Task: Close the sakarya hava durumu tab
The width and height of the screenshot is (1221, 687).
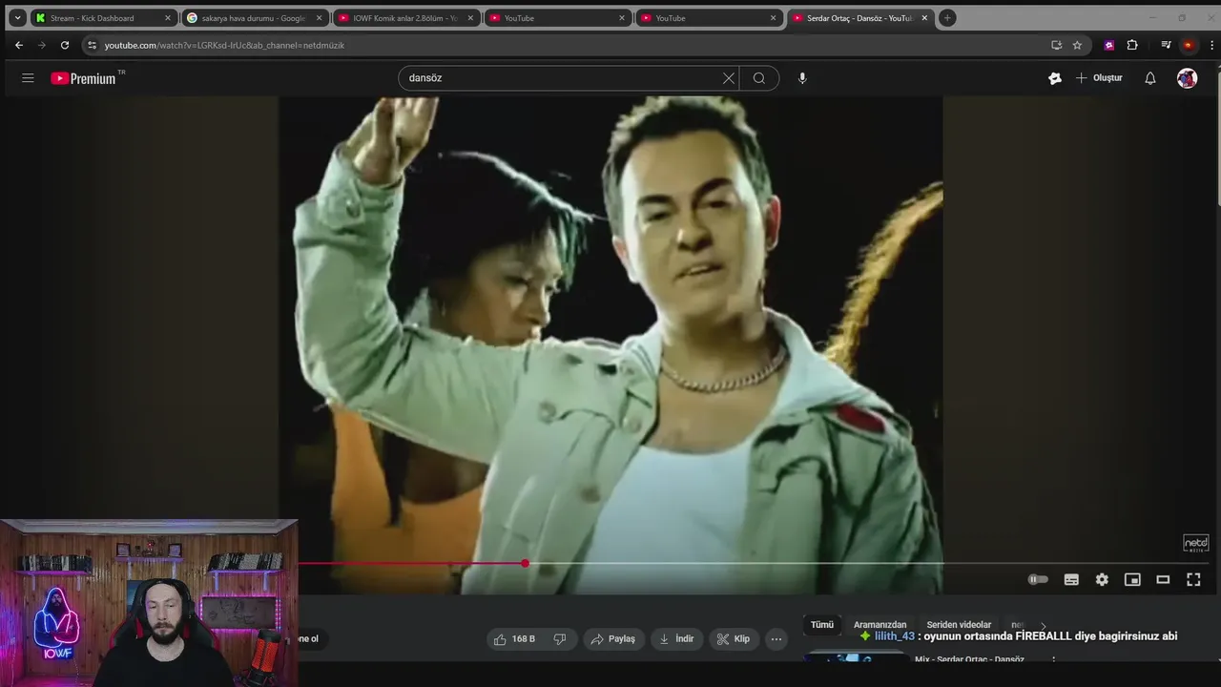Action: pos(319,18)
